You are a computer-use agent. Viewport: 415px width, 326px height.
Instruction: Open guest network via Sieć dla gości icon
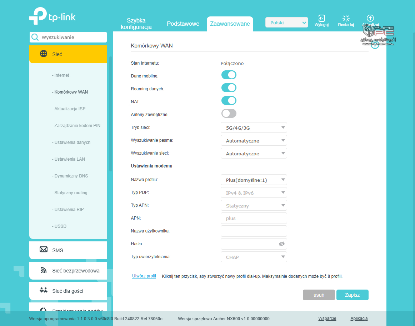[43, 291]
